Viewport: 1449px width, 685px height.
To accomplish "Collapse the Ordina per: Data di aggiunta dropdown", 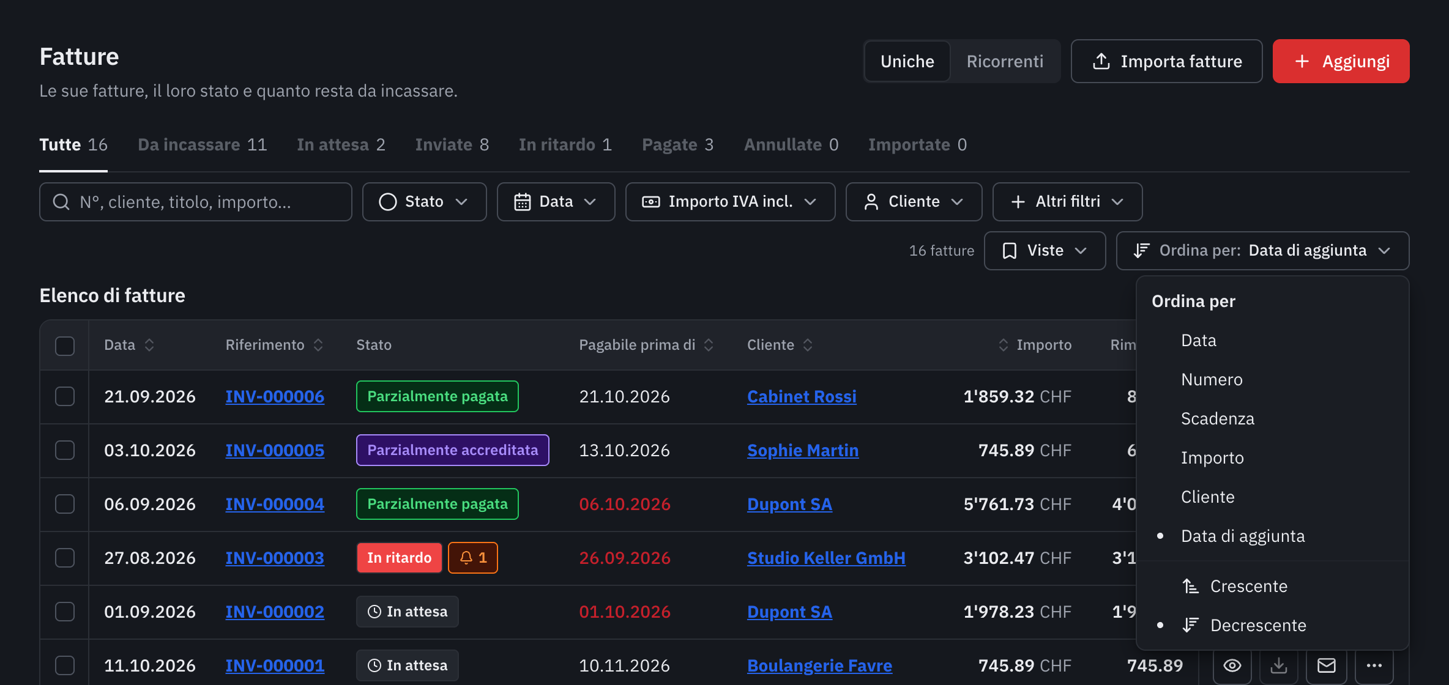I will pyautogui.click(x=1262, y=251).
